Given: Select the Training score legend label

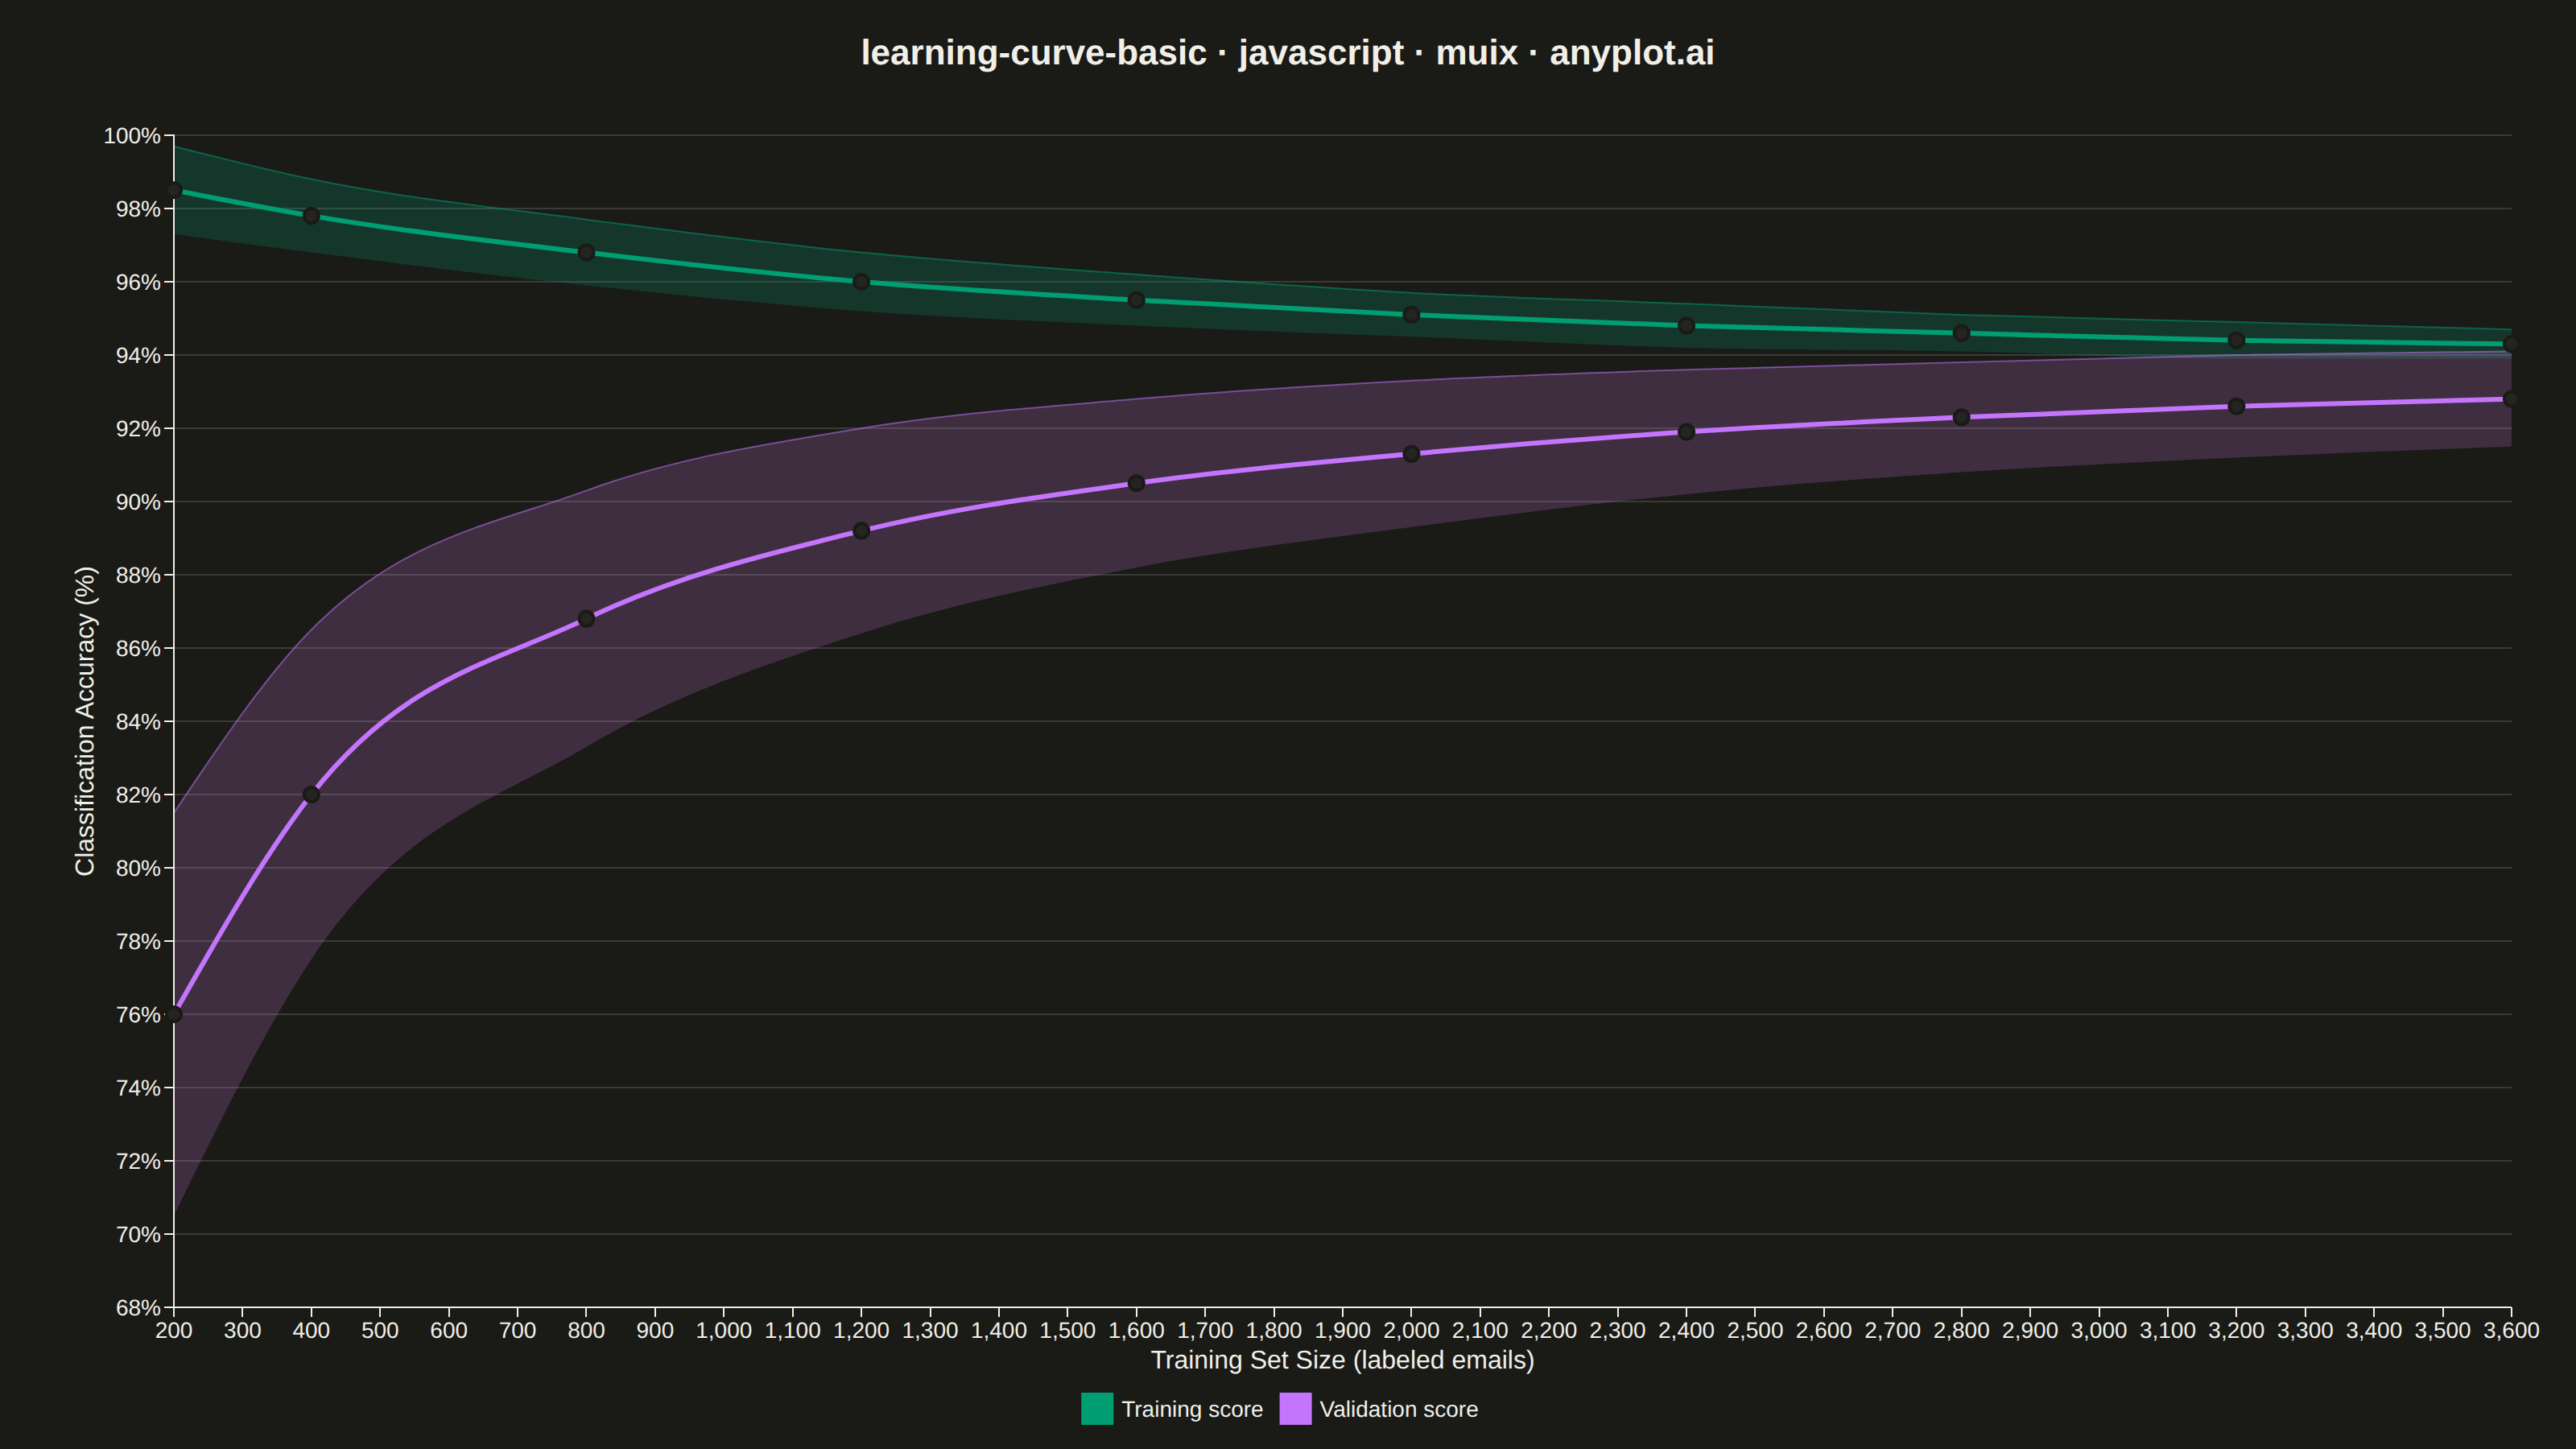Looking at the screenshot, I should (x=1192, y=1409).
